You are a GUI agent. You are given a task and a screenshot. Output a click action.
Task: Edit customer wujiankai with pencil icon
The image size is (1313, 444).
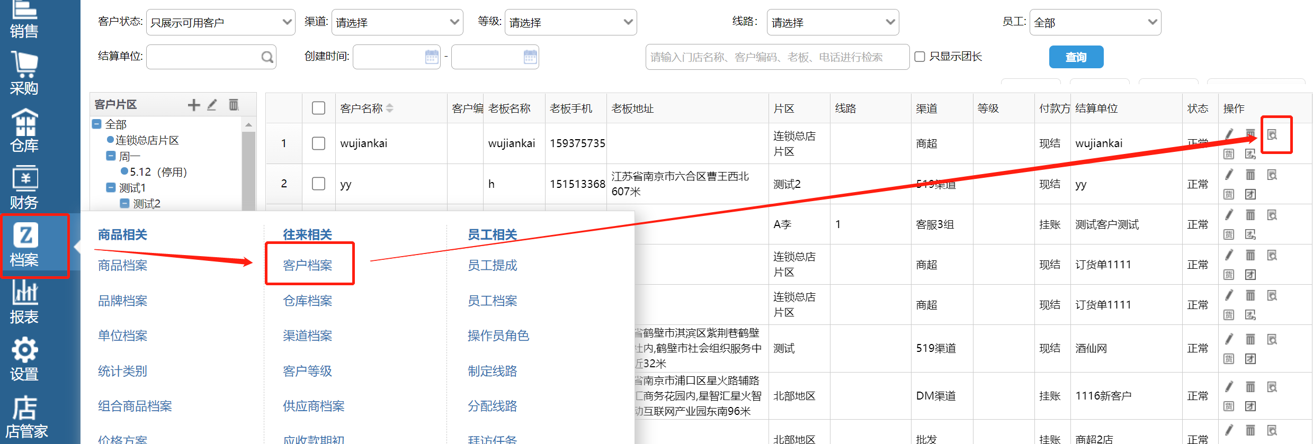click(1229, 134)
